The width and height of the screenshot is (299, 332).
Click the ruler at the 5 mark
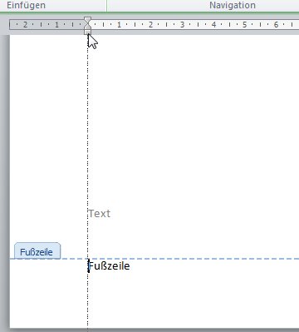click(x=244, y=25)
